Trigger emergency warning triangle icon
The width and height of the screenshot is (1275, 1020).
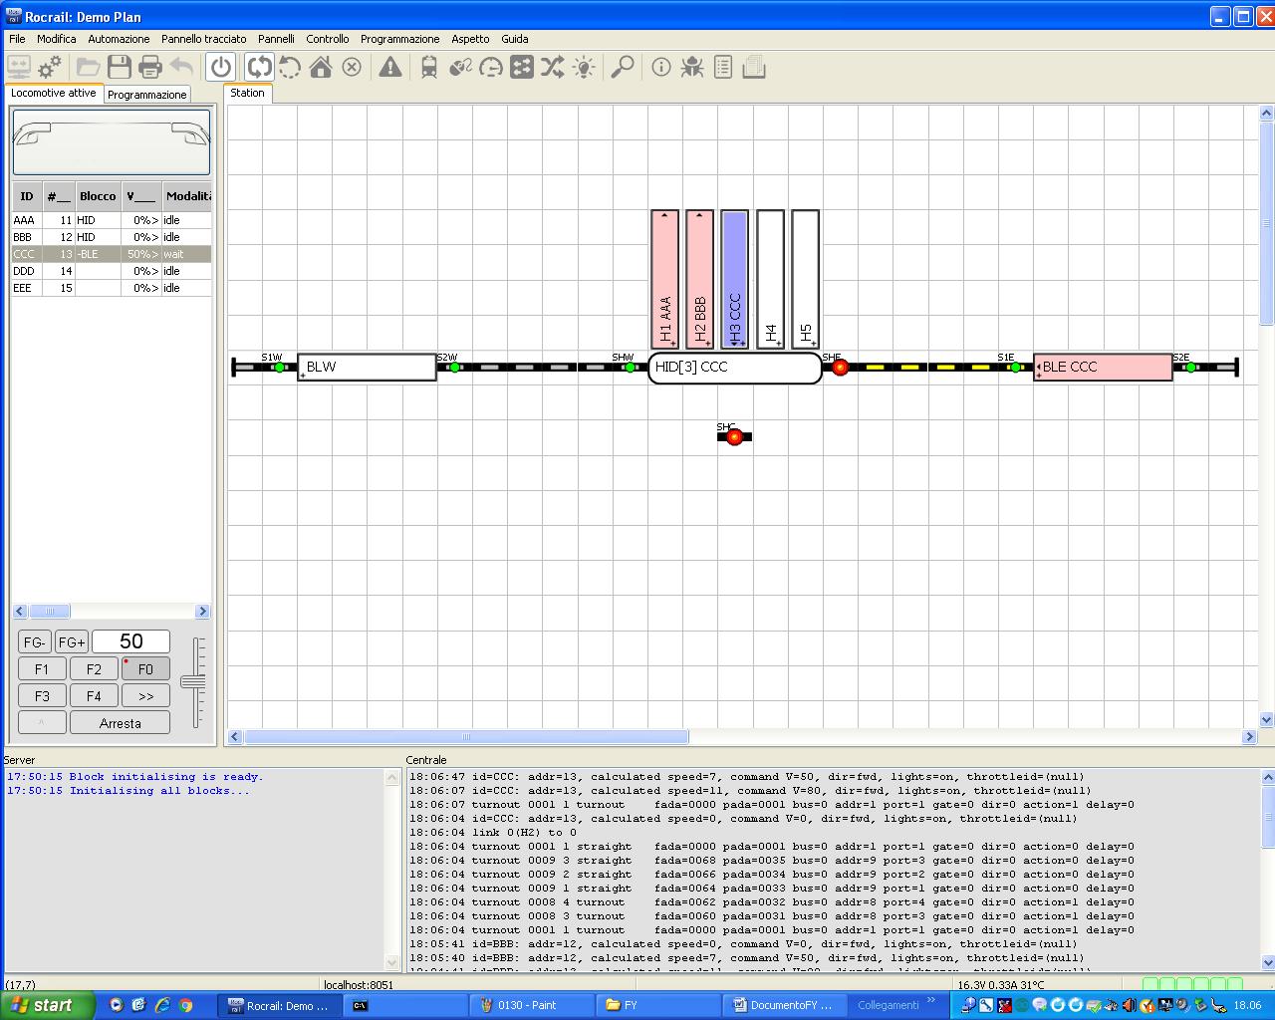(390, 67)
